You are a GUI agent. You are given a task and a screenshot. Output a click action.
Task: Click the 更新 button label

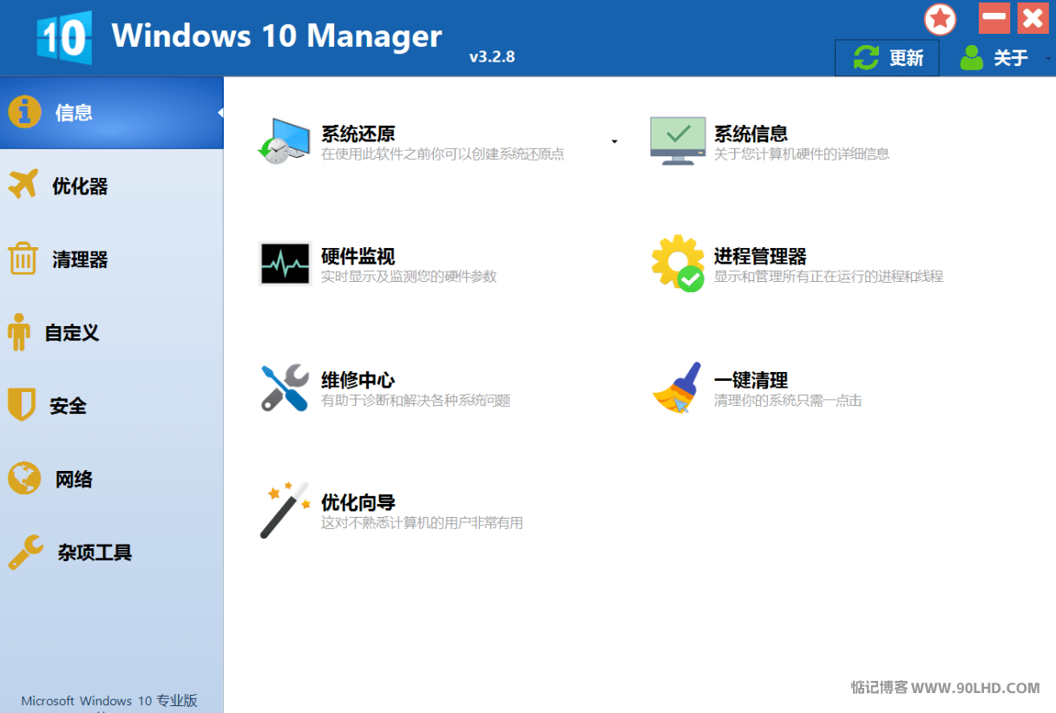tap(907, 58)
